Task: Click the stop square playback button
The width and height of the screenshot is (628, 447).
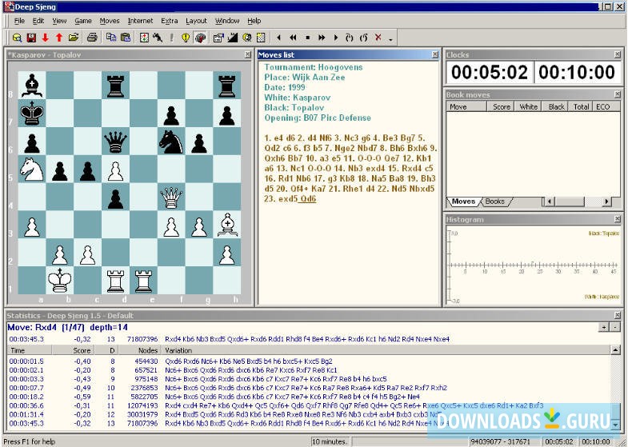Action: (307, 37)
